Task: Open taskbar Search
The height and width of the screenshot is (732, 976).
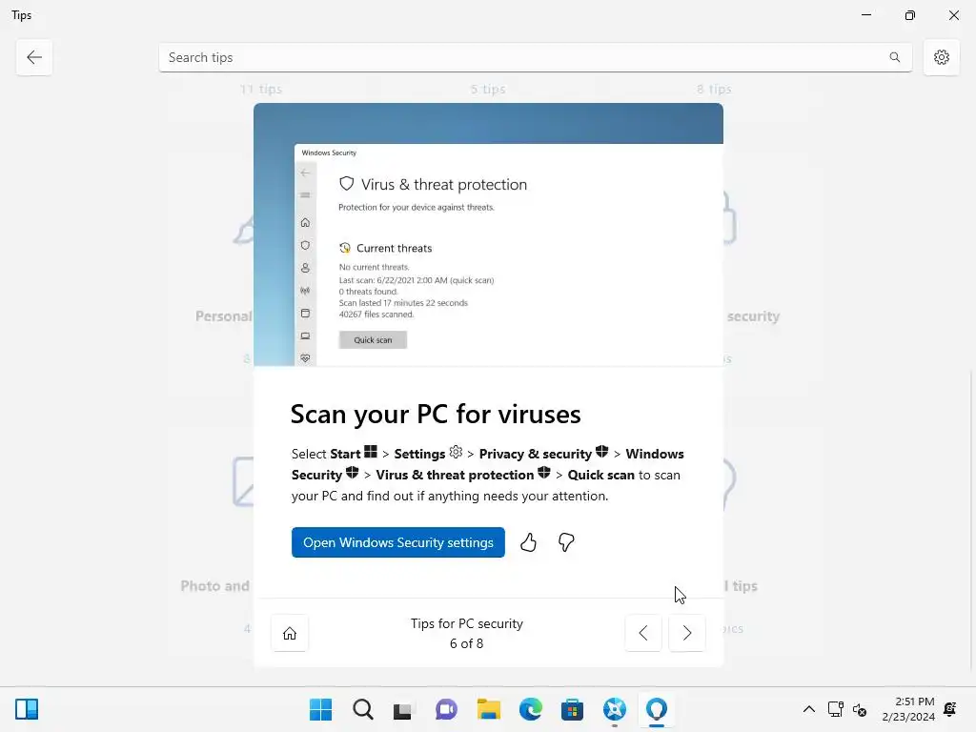Action: [363, 709]
